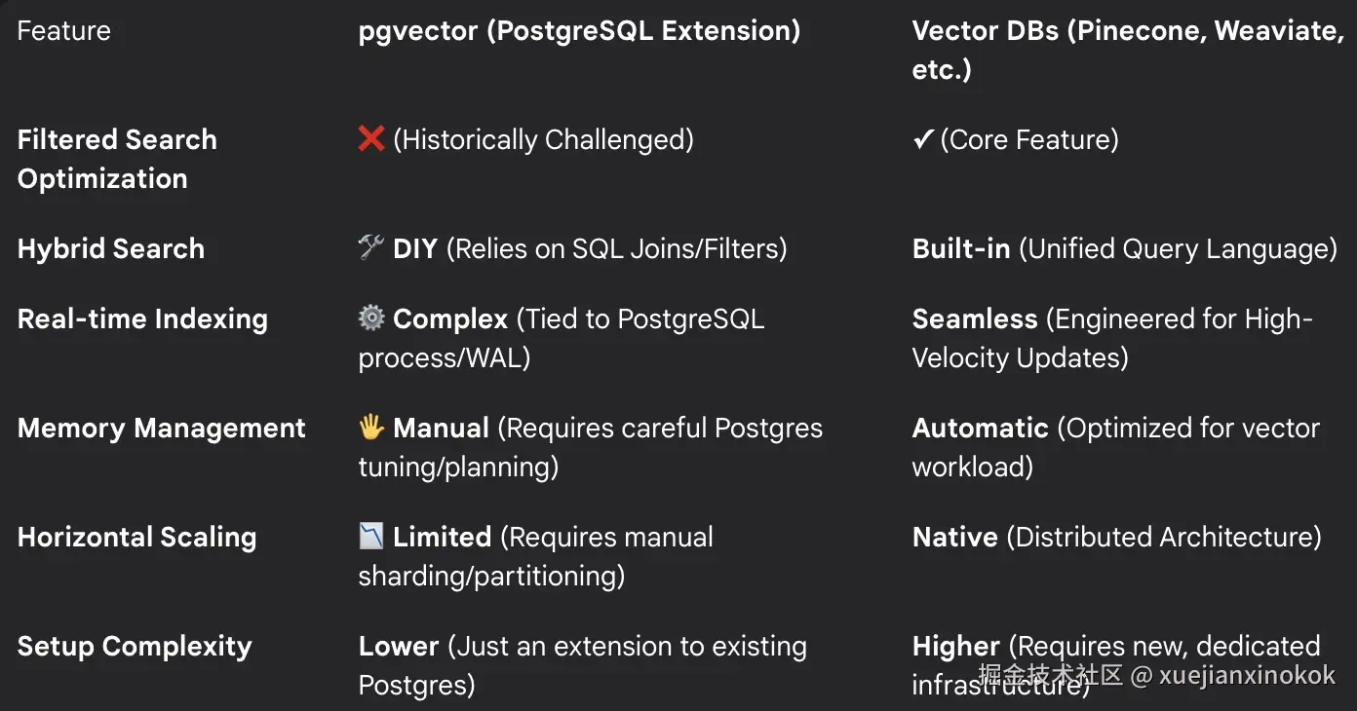Click the xuejianxinokok watermark text
Viewport: 1357px width, 711px height.
coord(1247,675)
